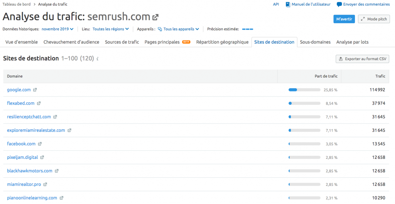Open Analyse par lots tab

coord(353,42)
